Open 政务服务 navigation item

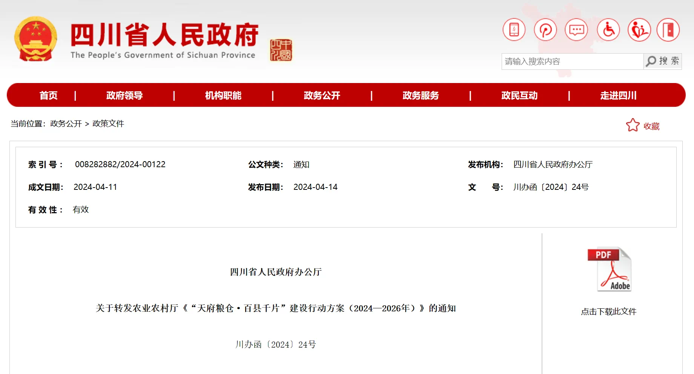(421, 95)
